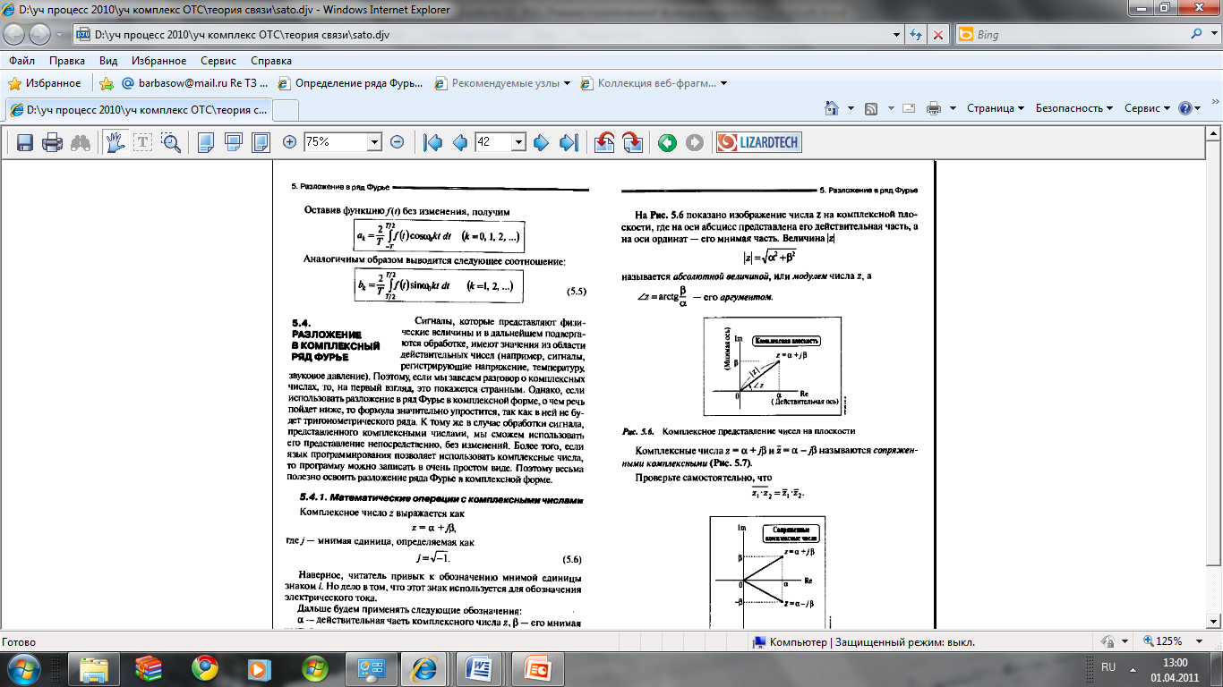The width and height of the screenshot is (1223, 687).
Task: Open the menu bar Сервис menu
Action: (x=218, y=61)
